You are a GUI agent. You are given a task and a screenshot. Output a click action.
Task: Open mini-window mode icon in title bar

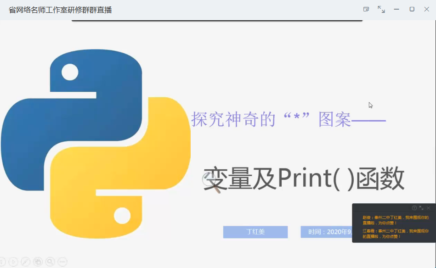click(x=366, y=10)
